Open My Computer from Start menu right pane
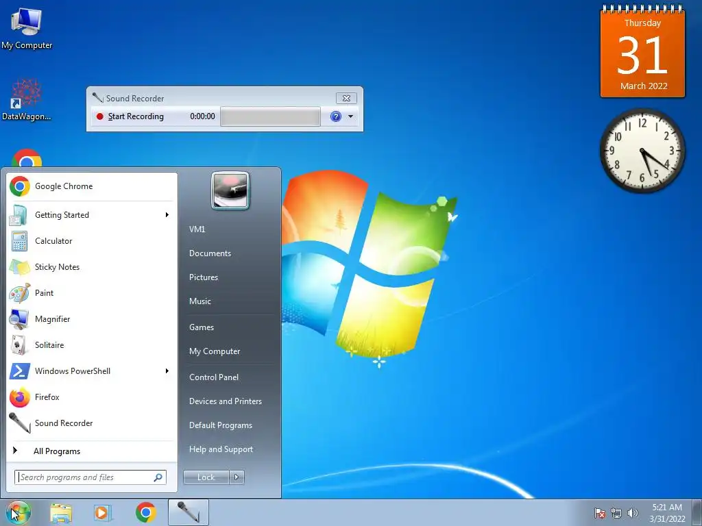 pyautogui.click(x=215, y=351)
